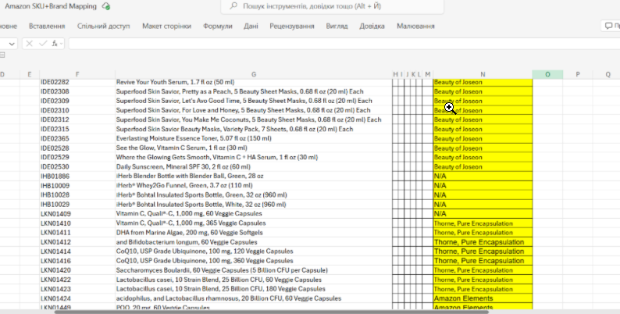Select iHerb Whey2Go Funnel, Green cell
Screen dimensions: 620x314
click(x=254, y=185)
